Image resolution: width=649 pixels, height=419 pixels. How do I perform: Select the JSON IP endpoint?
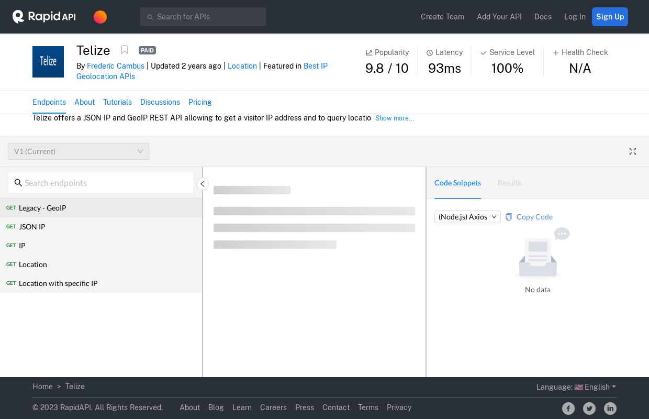(x=101, y=227)
